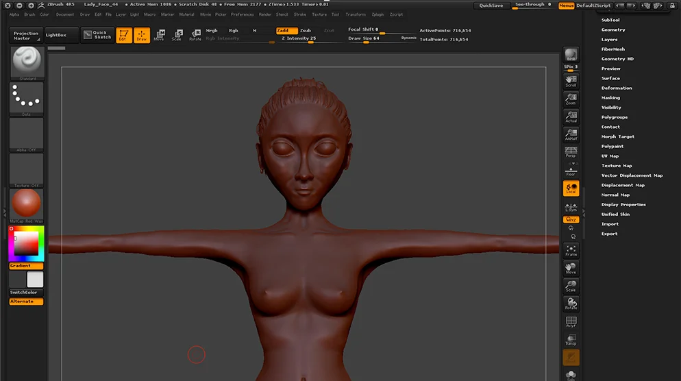This screenshot has height=381, width=681.
Task: Click the right-shelf Rotate view button
Action: (571, 304)
